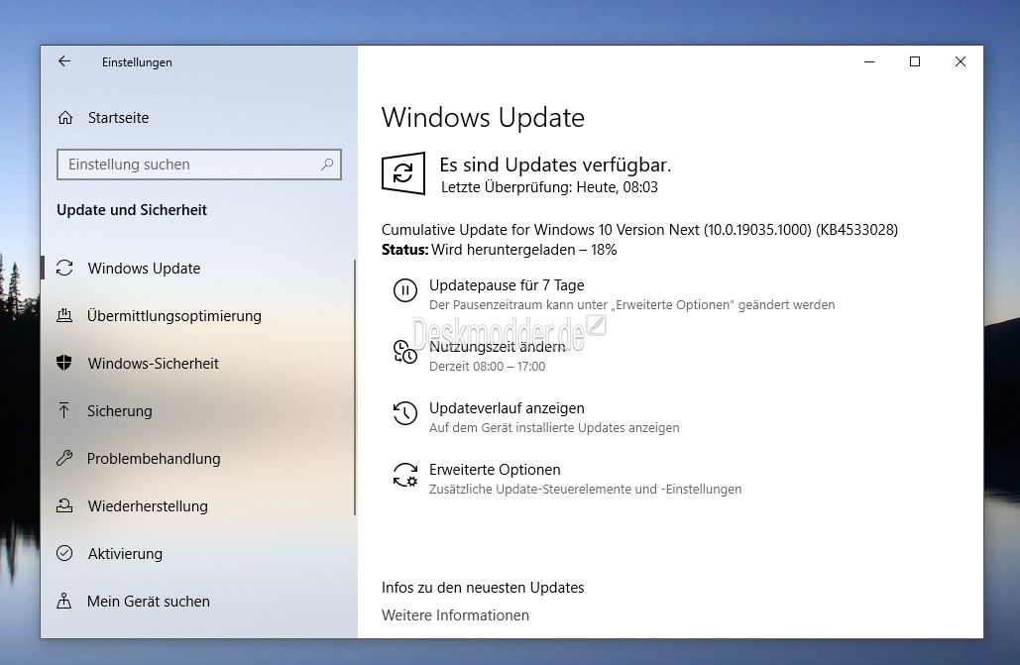This screenshot has height=665, width=1020.
Task: Click the Einstellungen window title
Action: [x=137, y=62]
